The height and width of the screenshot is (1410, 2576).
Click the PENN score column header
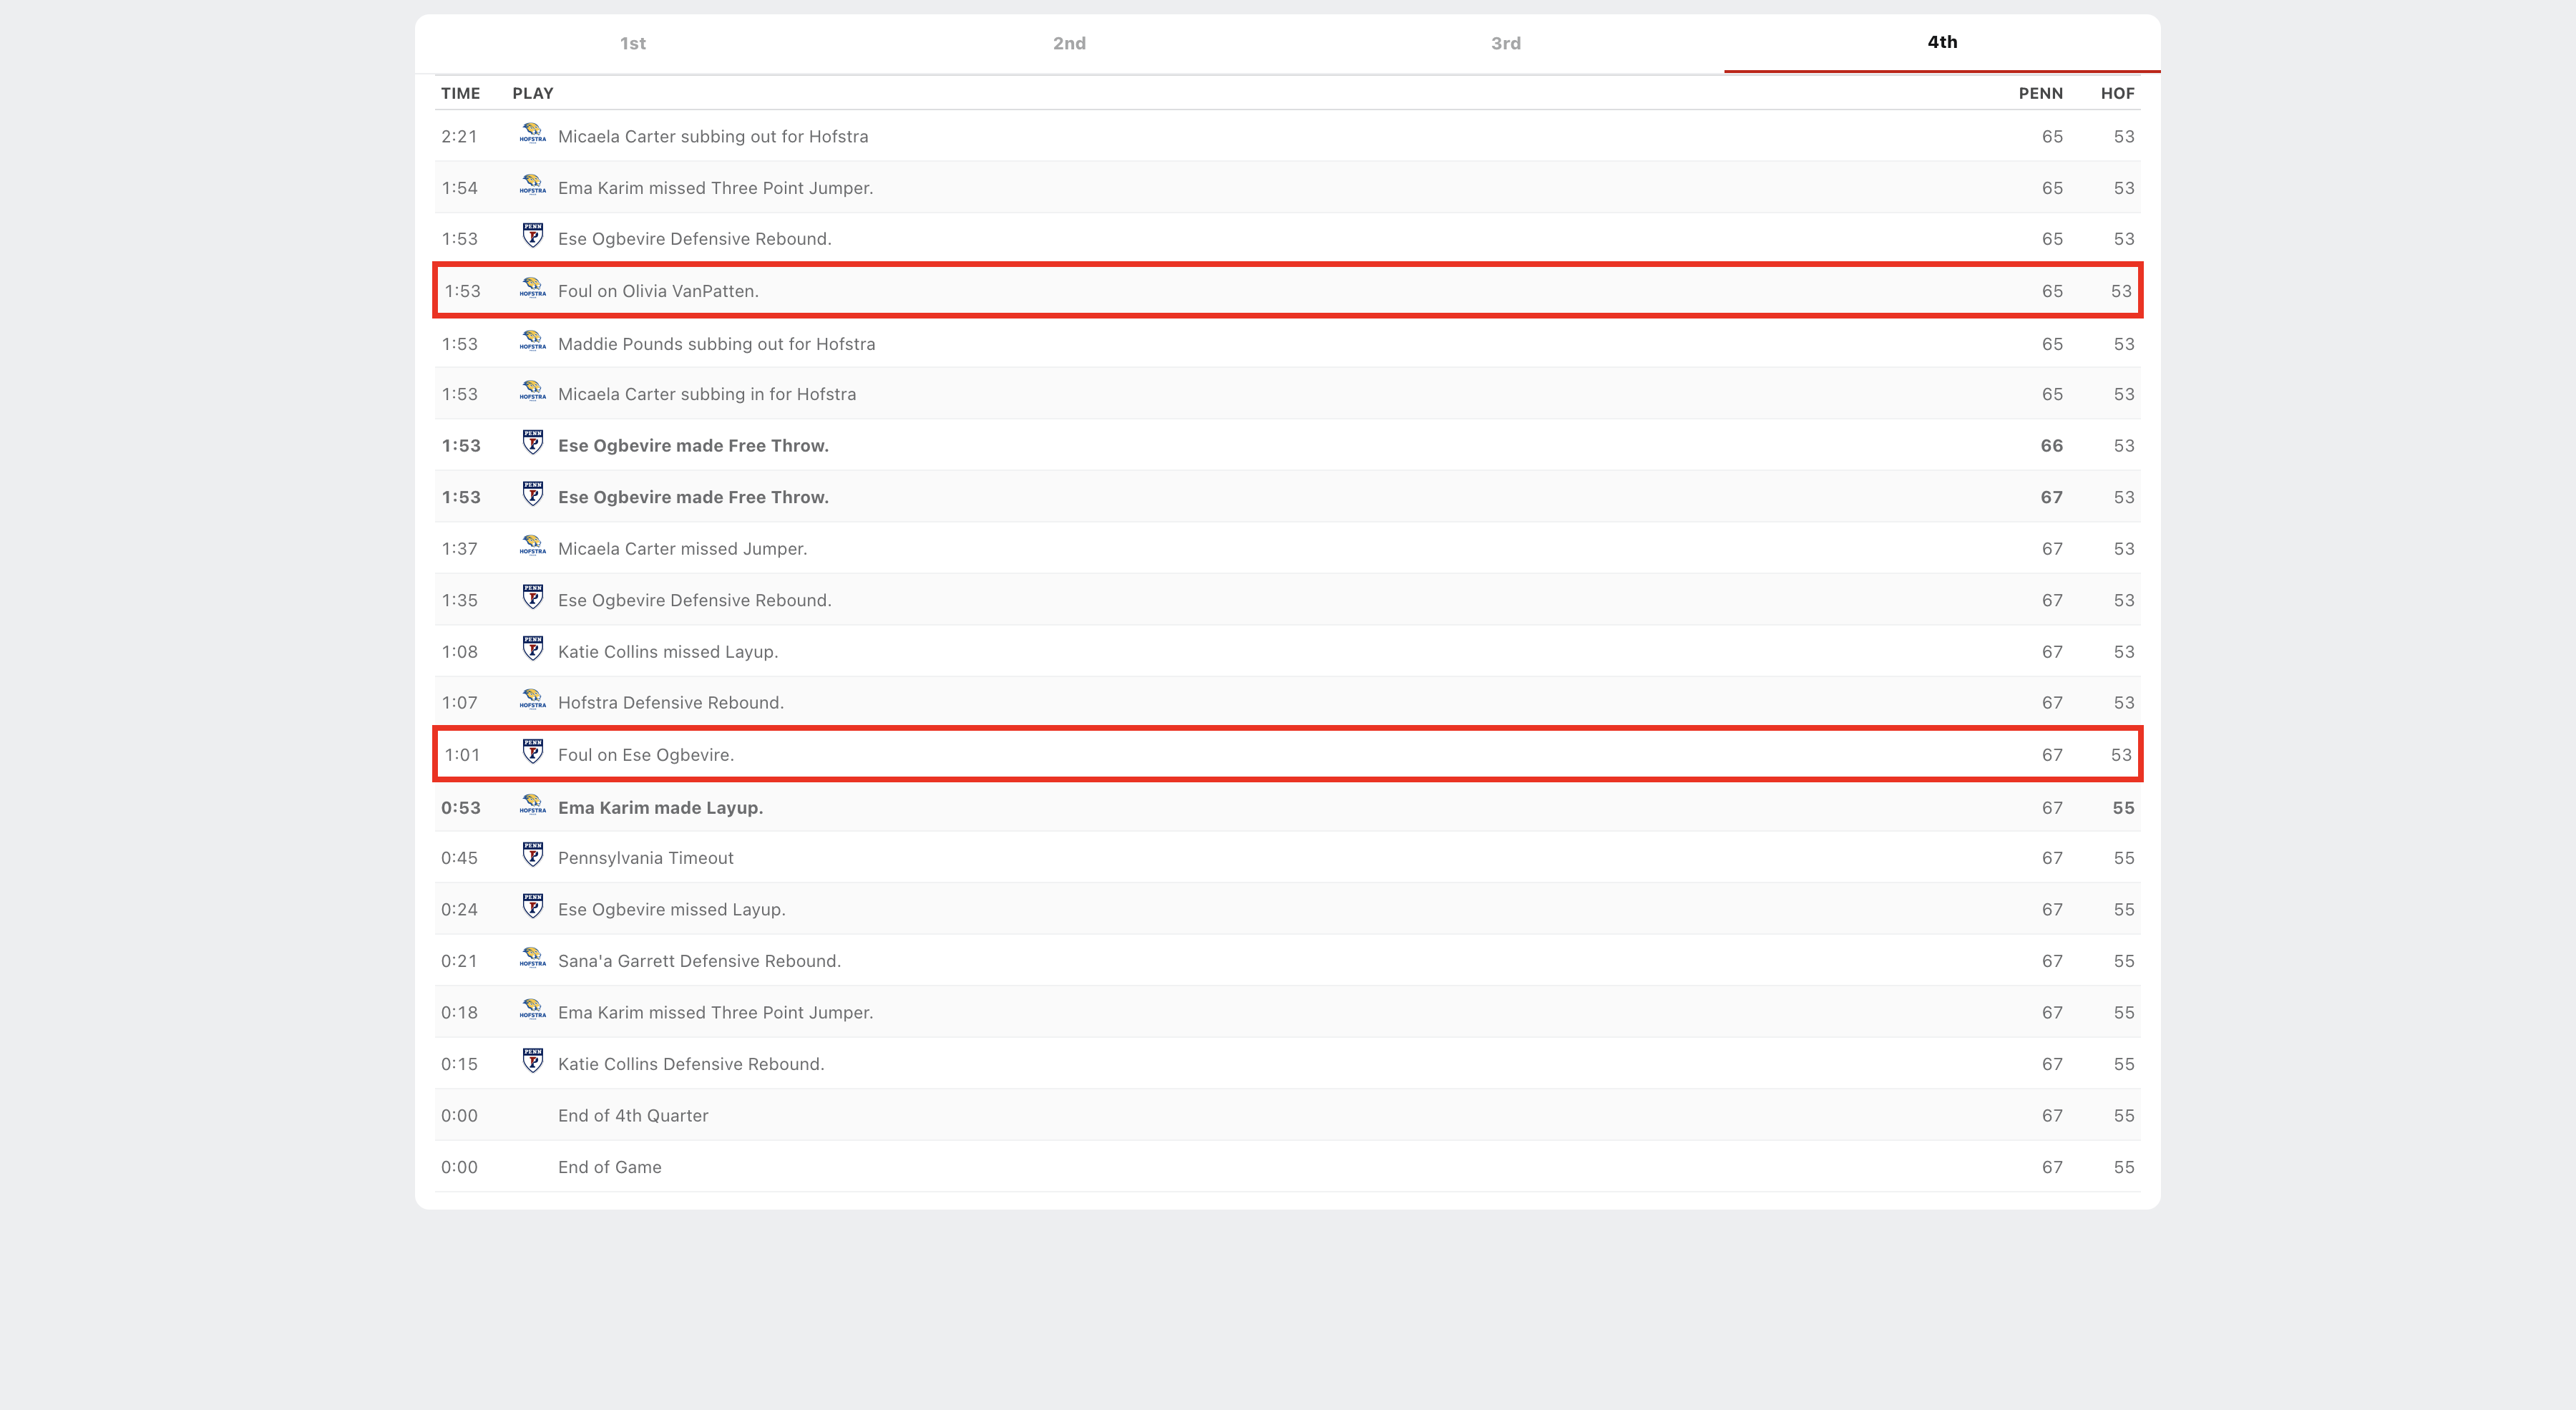click(x=2040, y=93)
